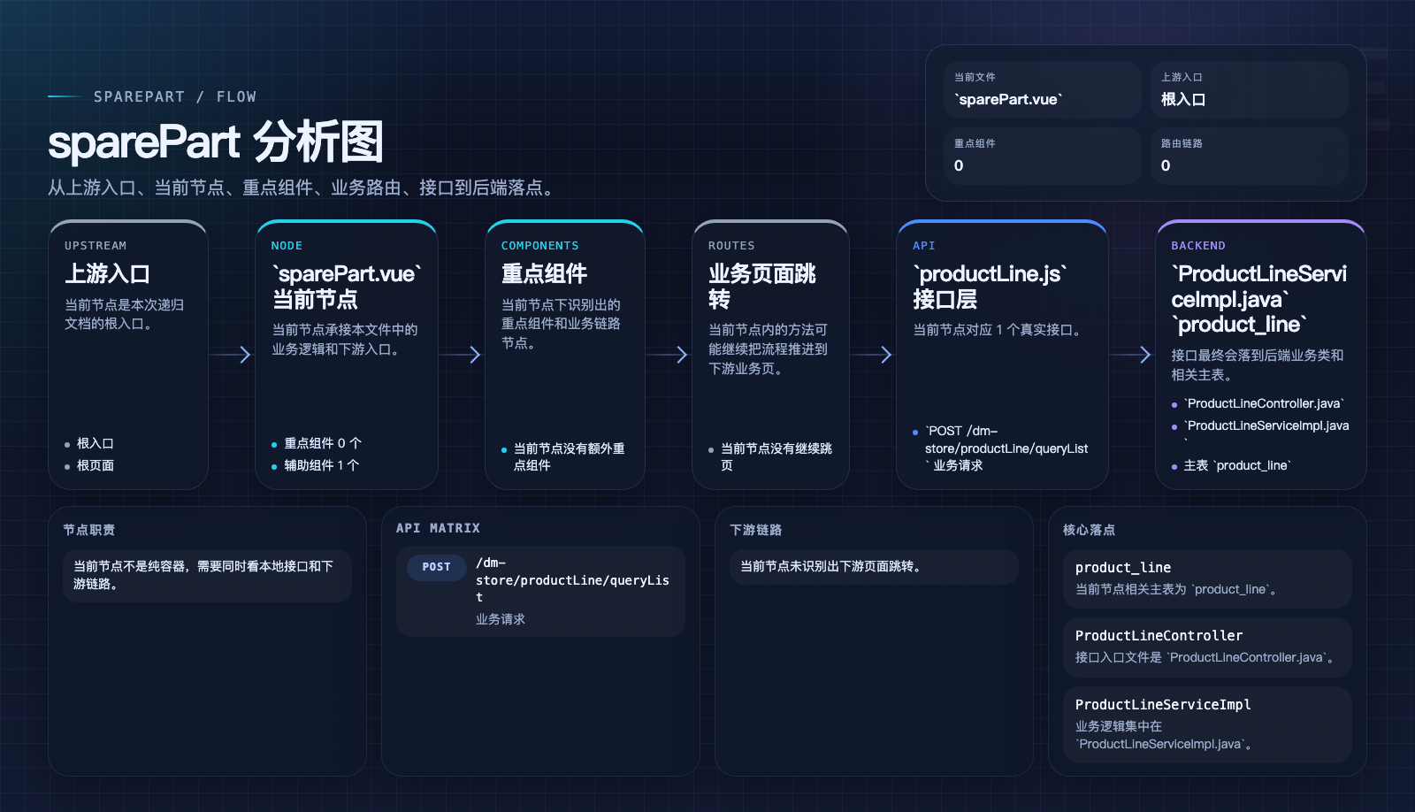The image size is (1415, 812).
Task: Click 接口最终会落到后端业务类 description
Action: 1258,364
